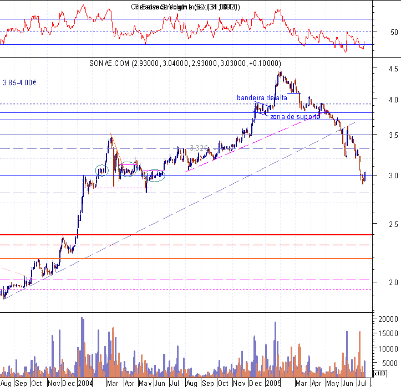The image size is (401, 387).
Task: Select the overlapping indicator title above RSI
Action: 185,7
